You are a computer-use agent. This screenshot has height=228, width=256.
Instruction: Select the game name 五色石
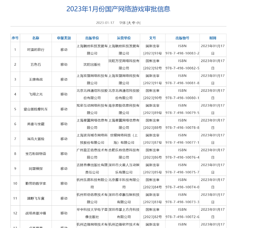(36, 64)
